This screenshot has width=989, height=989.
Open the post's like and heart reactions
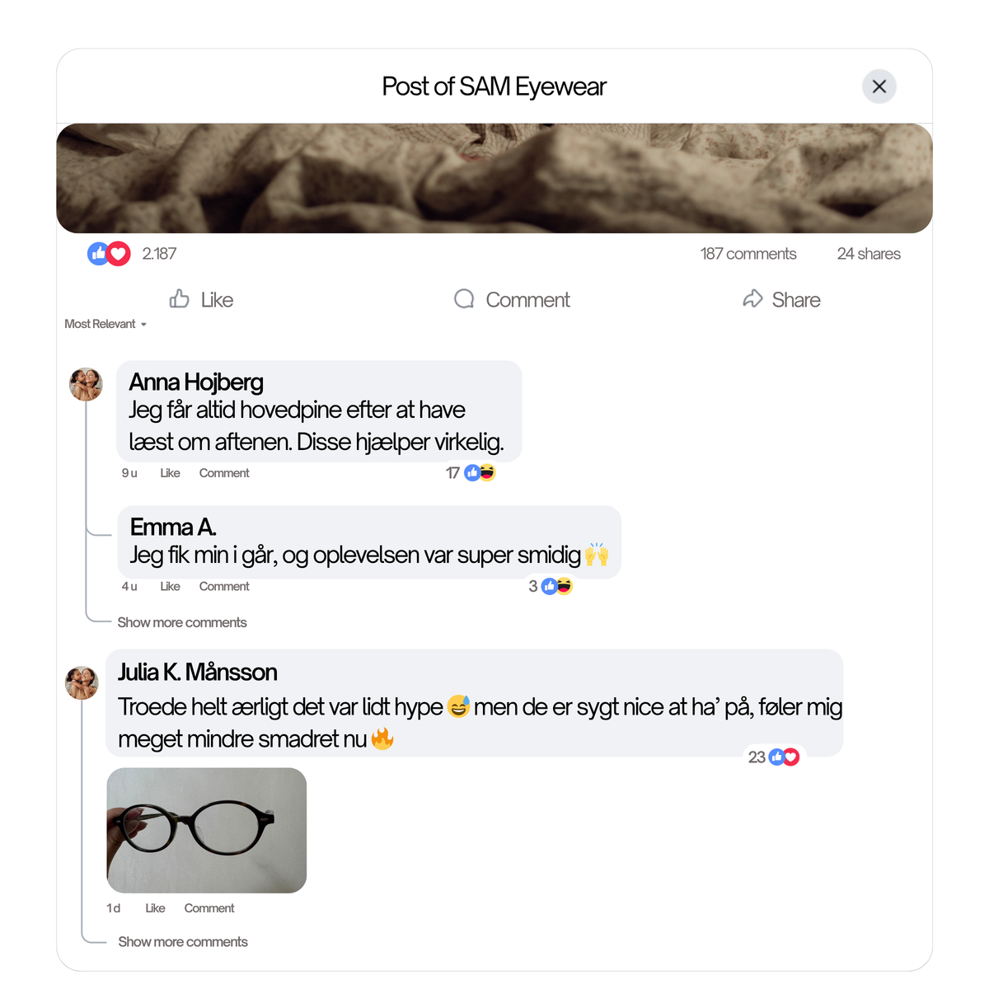109,254
